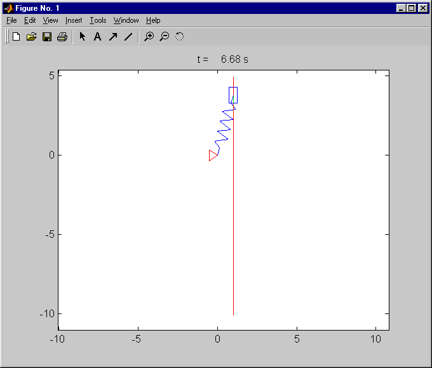Open a file with the folder icon
The image size is (432, 368).
click(x=32, y=37)
